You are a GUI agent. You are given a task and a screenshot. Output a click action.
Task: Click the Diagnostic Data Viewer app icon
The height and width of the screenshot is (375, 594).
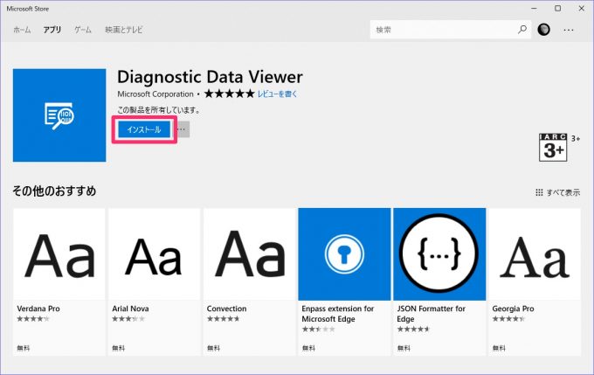coord(59,115)
